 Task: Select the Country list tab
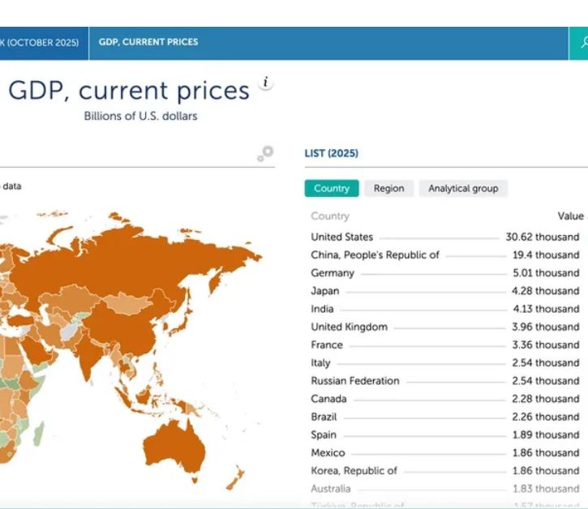coord(331,188)
